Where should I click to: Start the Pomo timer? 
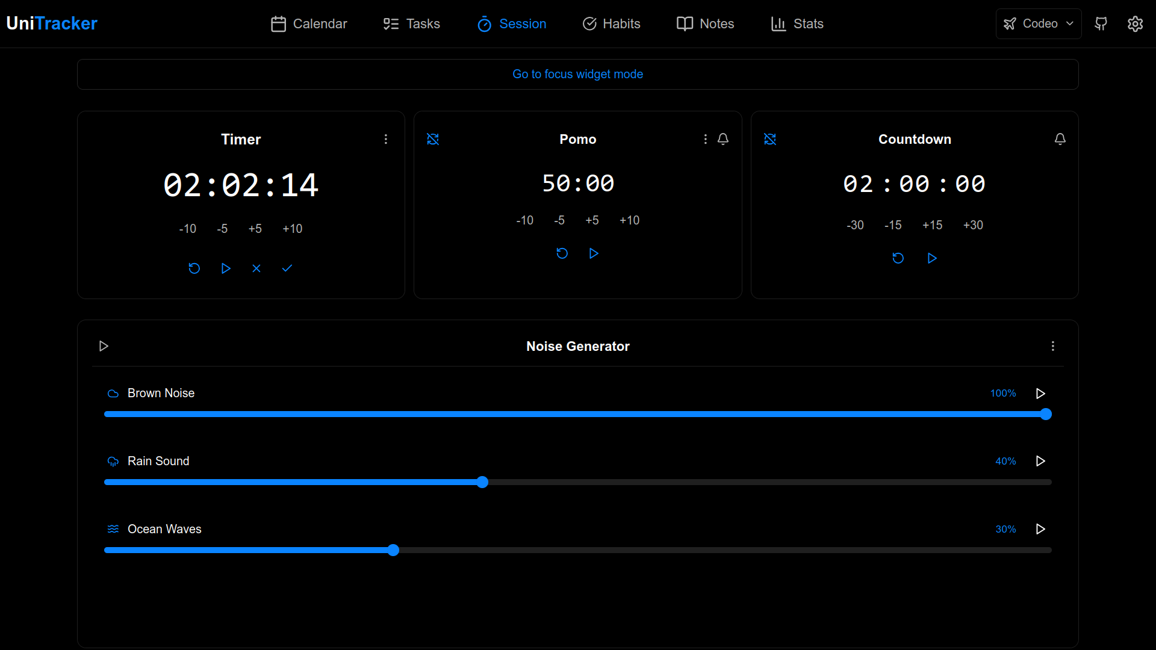(x=594, y=253)
